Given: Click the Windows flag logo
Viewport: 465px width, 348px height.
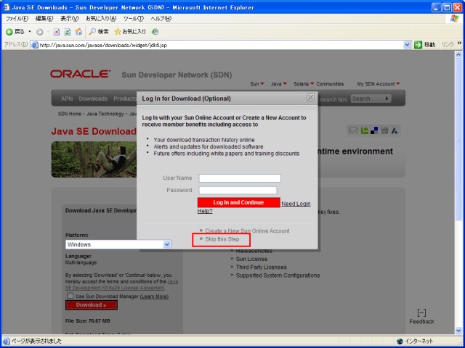Looking at the screenshot, I should point(454,18).
